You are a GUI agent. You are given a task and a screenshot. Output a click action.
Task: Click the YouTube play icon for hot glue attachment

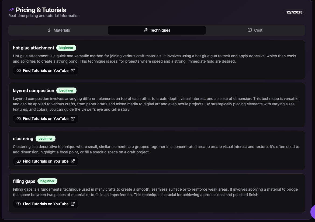click(18, 70)
